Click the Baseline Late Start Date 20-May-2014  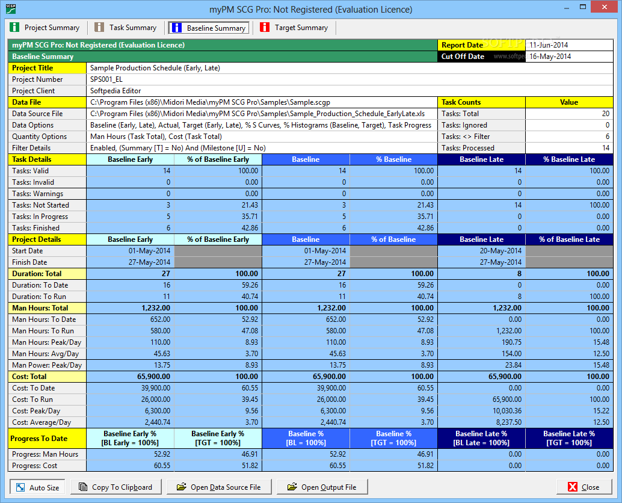pos(482,251)
